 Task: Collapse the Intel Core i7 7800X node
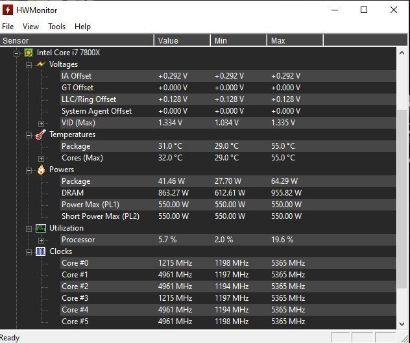pos(16,53)
